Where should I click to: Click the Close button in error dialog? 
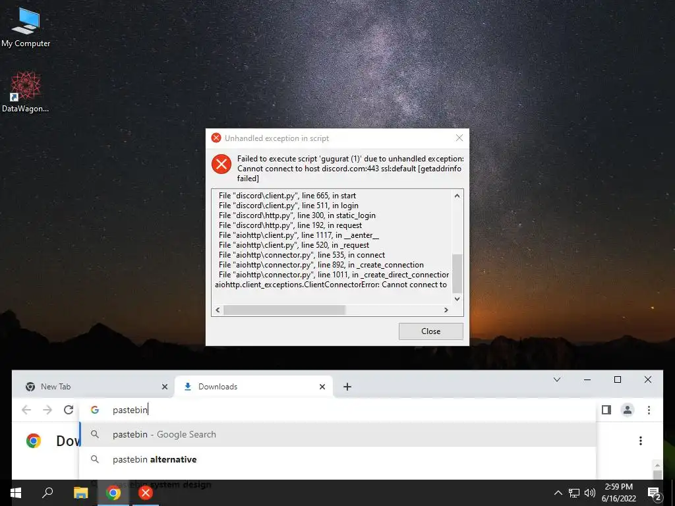[x=430, y=331]
